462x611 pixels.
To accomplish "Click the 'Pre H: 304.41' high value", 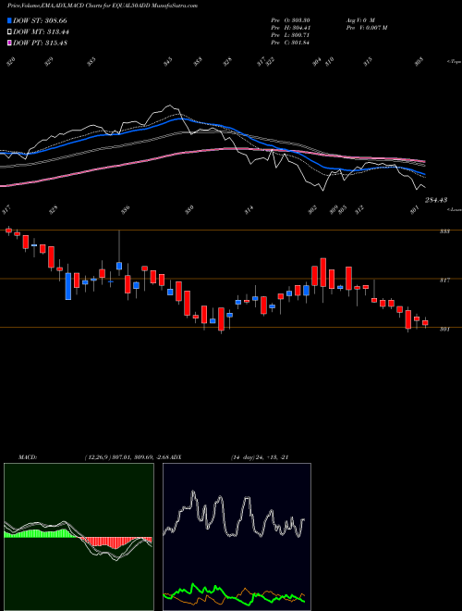I will (290, 28).
